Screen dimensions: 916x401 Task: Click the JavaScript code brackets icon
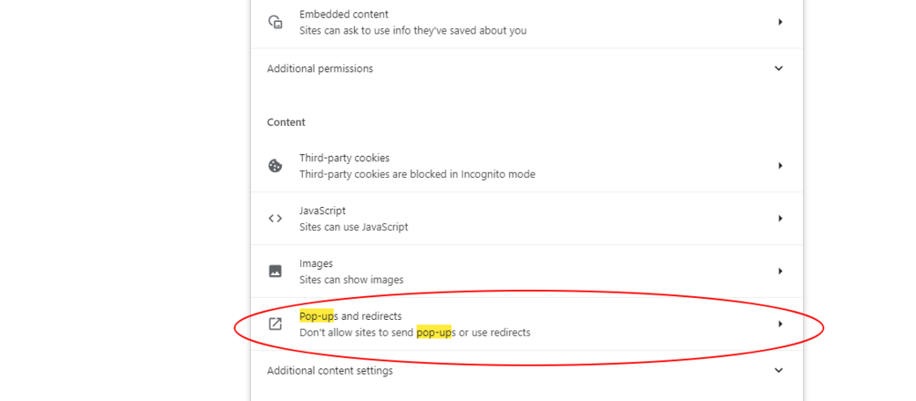click(276, 219)
